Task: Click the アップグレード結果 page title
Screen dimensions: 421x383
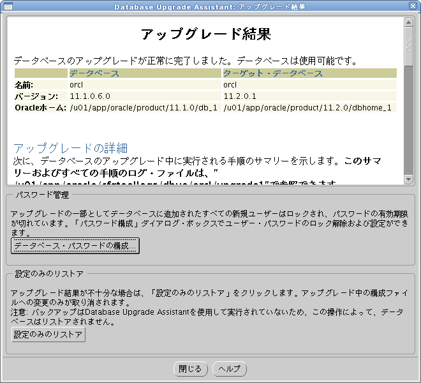Action: 206,34
